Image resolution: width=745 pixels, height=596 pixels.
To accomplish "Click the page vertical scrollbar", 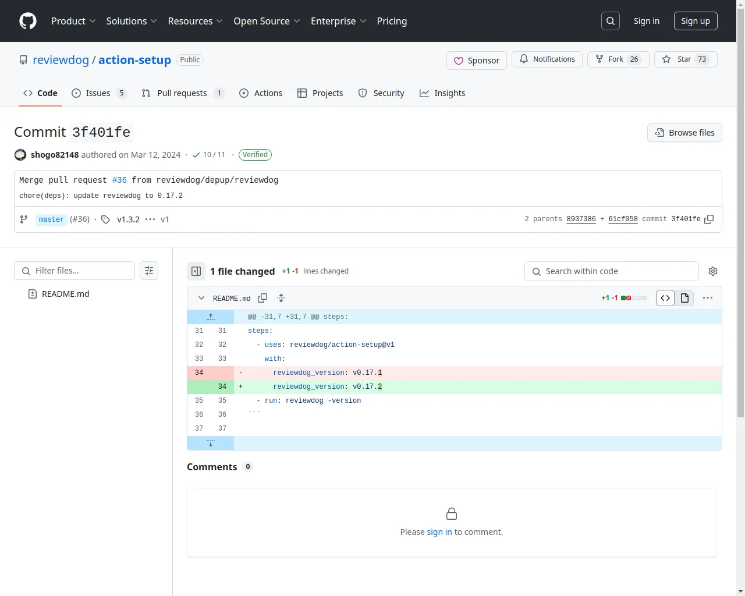I will 740,212.
